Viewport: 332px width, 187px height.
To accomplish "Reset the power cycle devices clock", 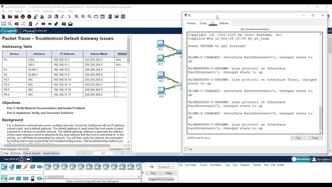I will (22, 159).
